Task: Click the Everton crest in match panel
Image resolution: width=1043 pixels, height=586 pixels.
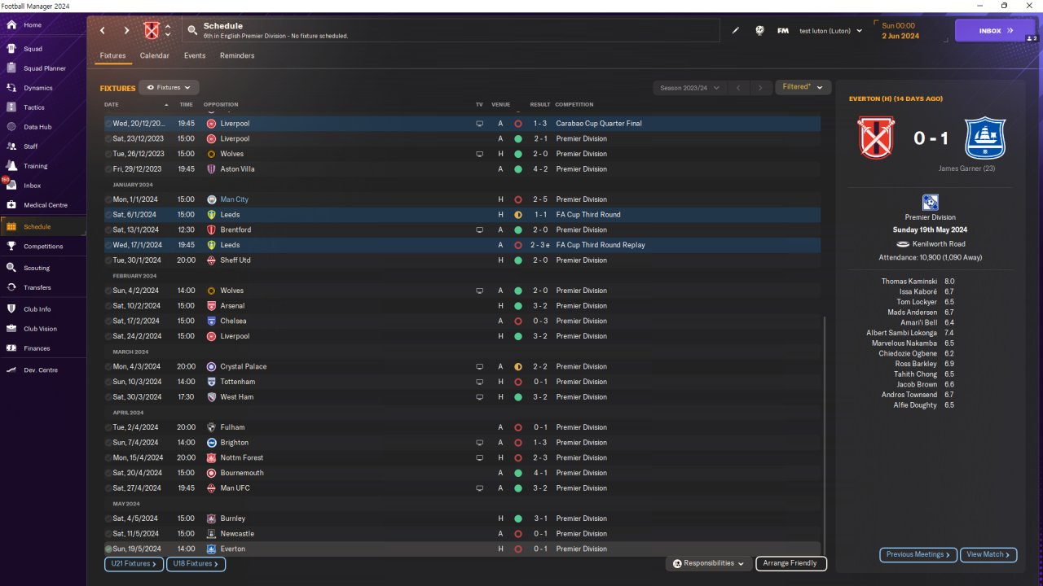Action: 985,138
